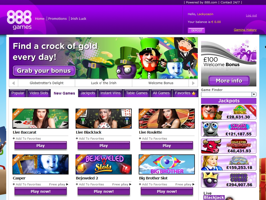Screen dimensions: 266x200
Task: Click the Live Roulette game thumbnail
Action: pos(167,119)
